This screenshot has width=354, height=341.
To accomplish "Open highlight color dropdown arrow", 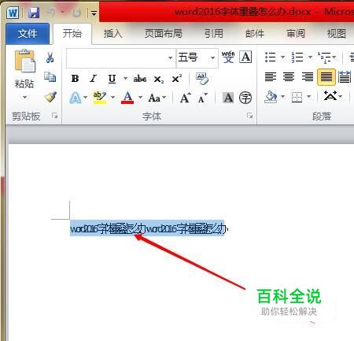I will pos(112,98).
